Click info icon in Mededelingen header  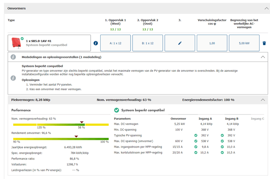tap(13, 57)
